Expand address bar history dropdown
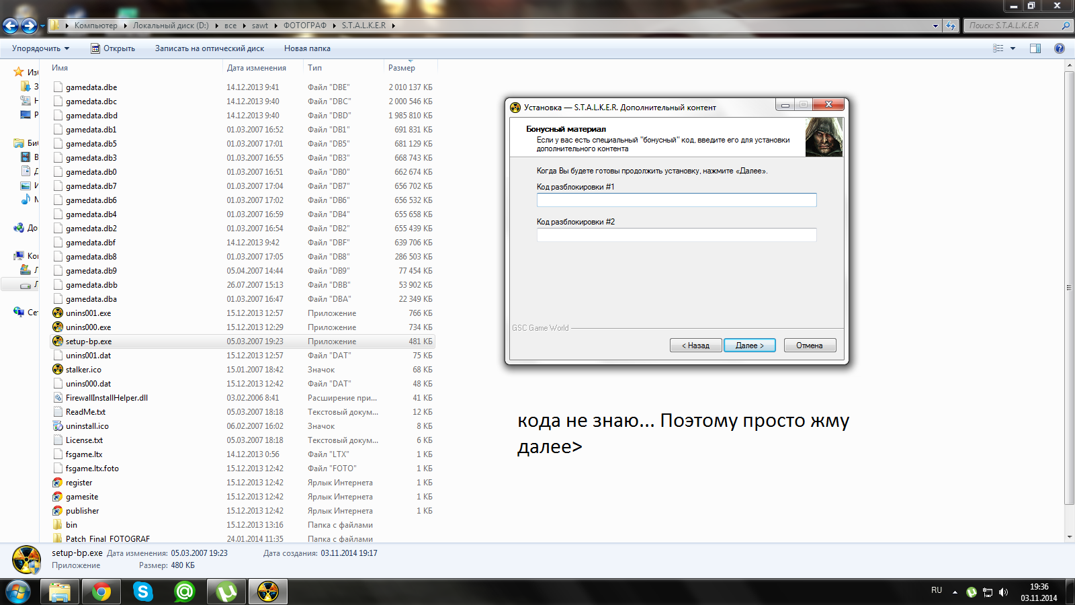1075x605 pixels. pos(935,26)
